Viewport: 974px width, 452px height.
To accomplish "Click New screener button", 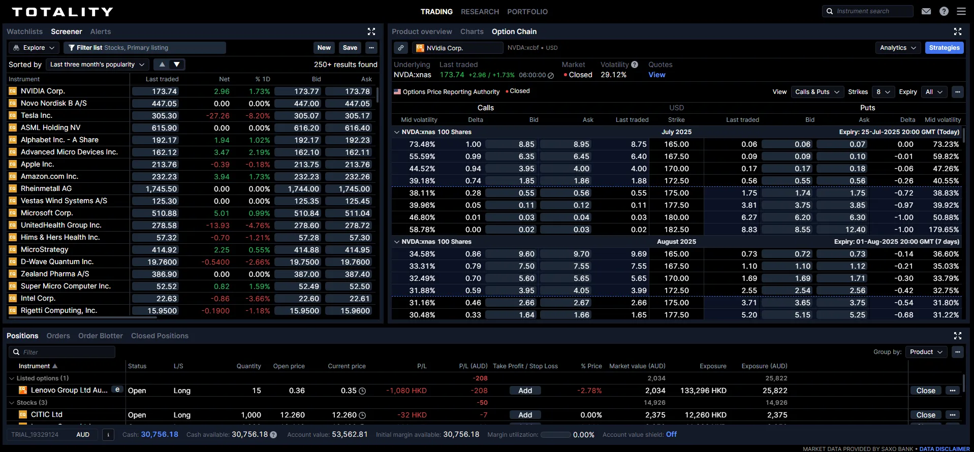I will click(324, 48).
